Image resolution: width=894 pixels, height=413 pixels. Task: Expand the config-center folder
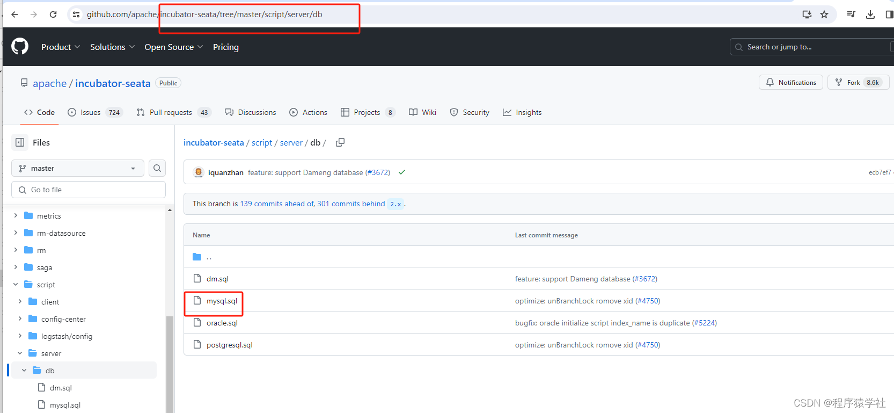[x=20, y=318]
